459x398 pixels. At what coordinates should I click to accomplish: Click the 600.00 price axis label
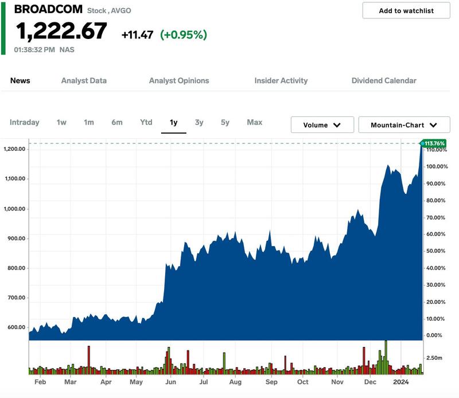[x=17, y=327]
